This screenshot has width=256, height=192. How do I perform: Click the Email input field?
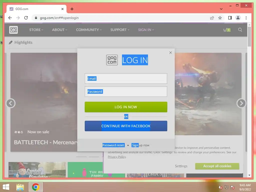[126, 78]
